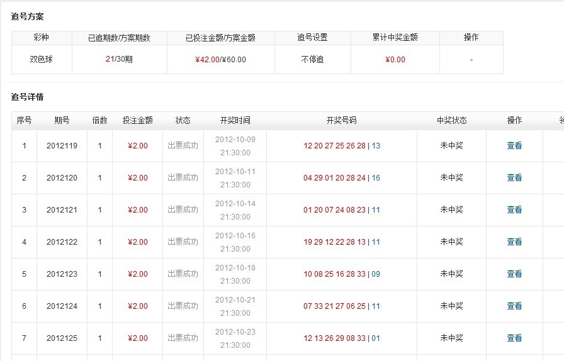View details for issue 2012122
Screen dimensions: 564x361
point(514,242)
